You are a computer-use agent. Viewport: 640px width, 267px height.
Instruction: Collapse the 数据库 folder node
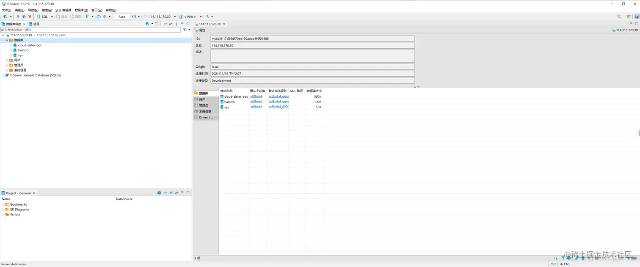(7, 40)
